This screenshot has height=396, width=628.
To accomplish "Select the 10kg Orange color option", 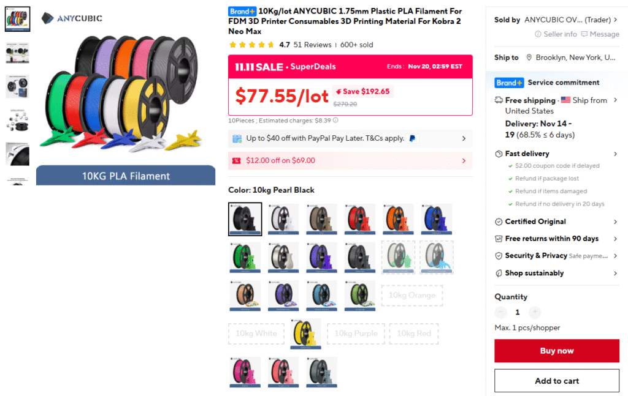I will 412,295.
